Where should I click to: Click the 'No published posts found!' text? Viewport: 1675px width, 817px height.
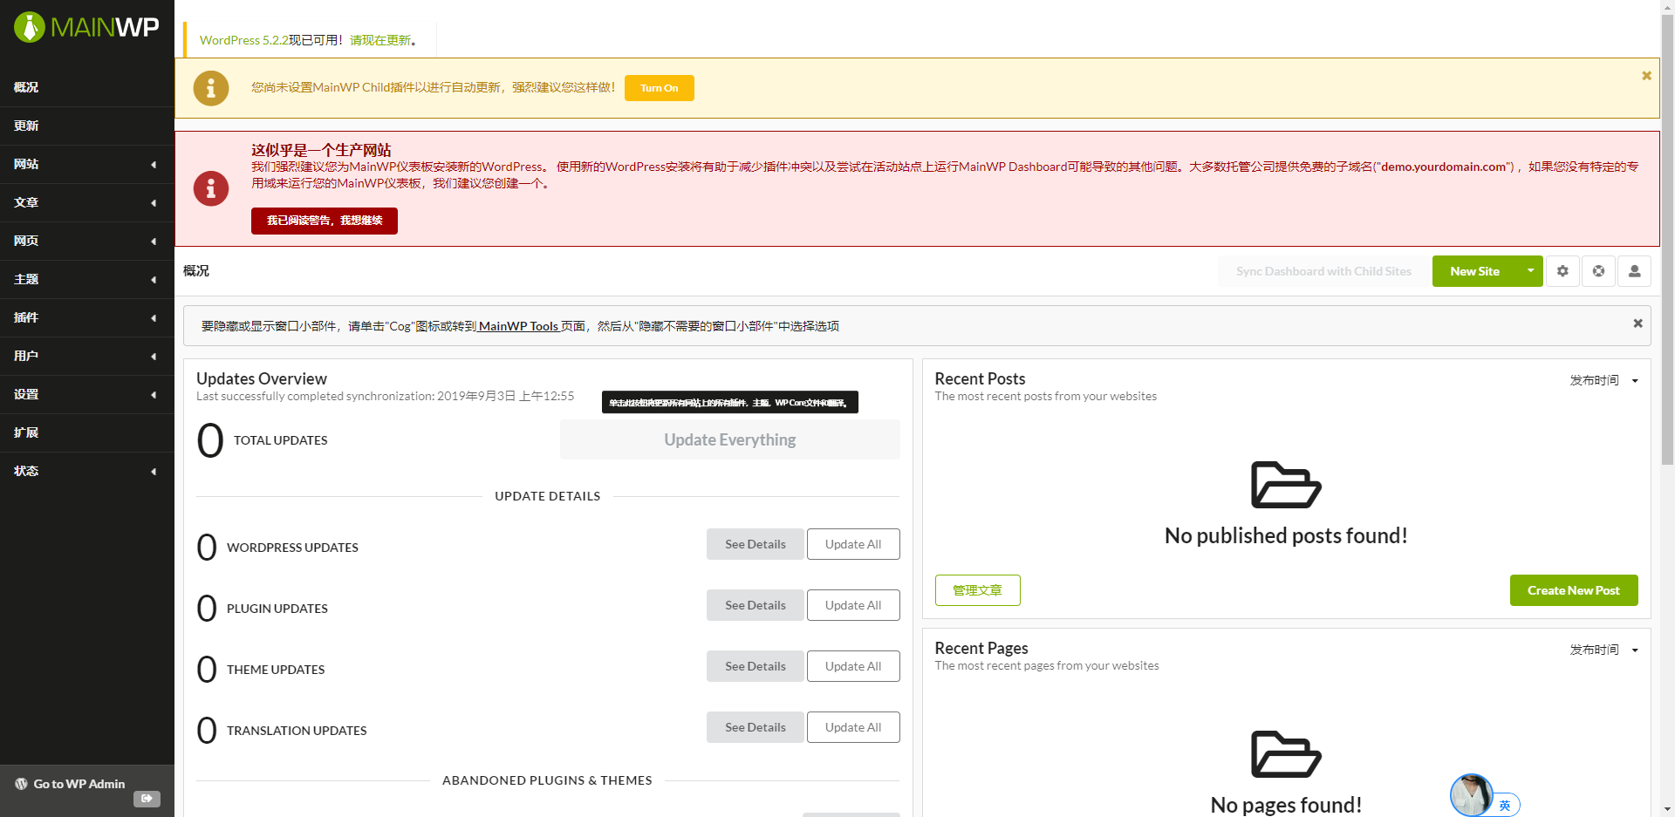[x=1286, y=535]
